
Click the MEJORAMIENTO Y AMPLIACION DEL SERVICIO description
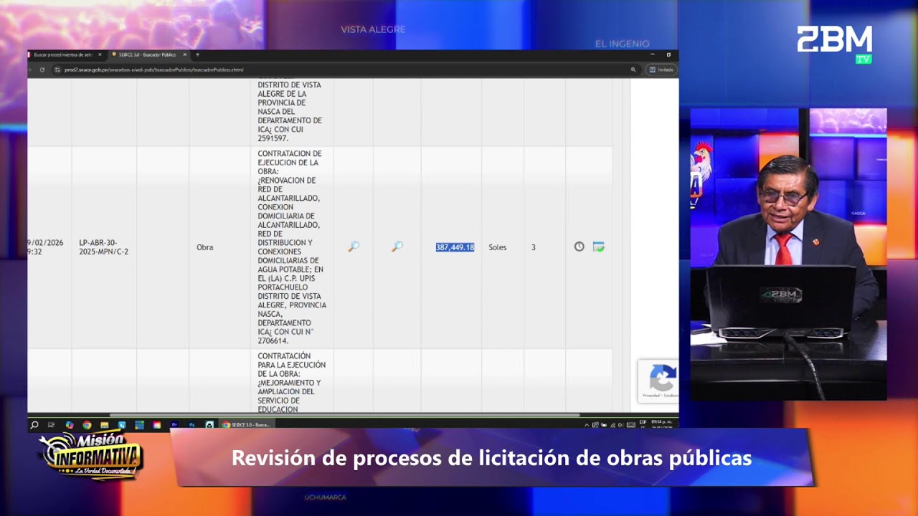click(290, 383)
